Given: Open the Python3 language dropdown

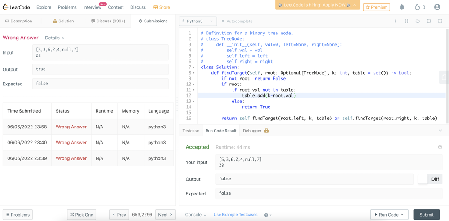Looking at the screenshot, I should coord(198,21).
